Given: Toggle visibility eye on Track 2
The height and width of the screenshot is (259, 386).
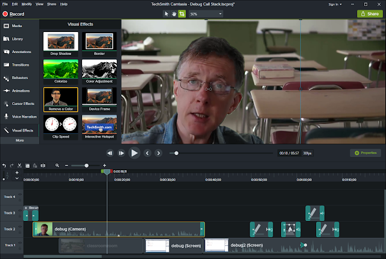Looking at the screenshot, I should (20, 227).
